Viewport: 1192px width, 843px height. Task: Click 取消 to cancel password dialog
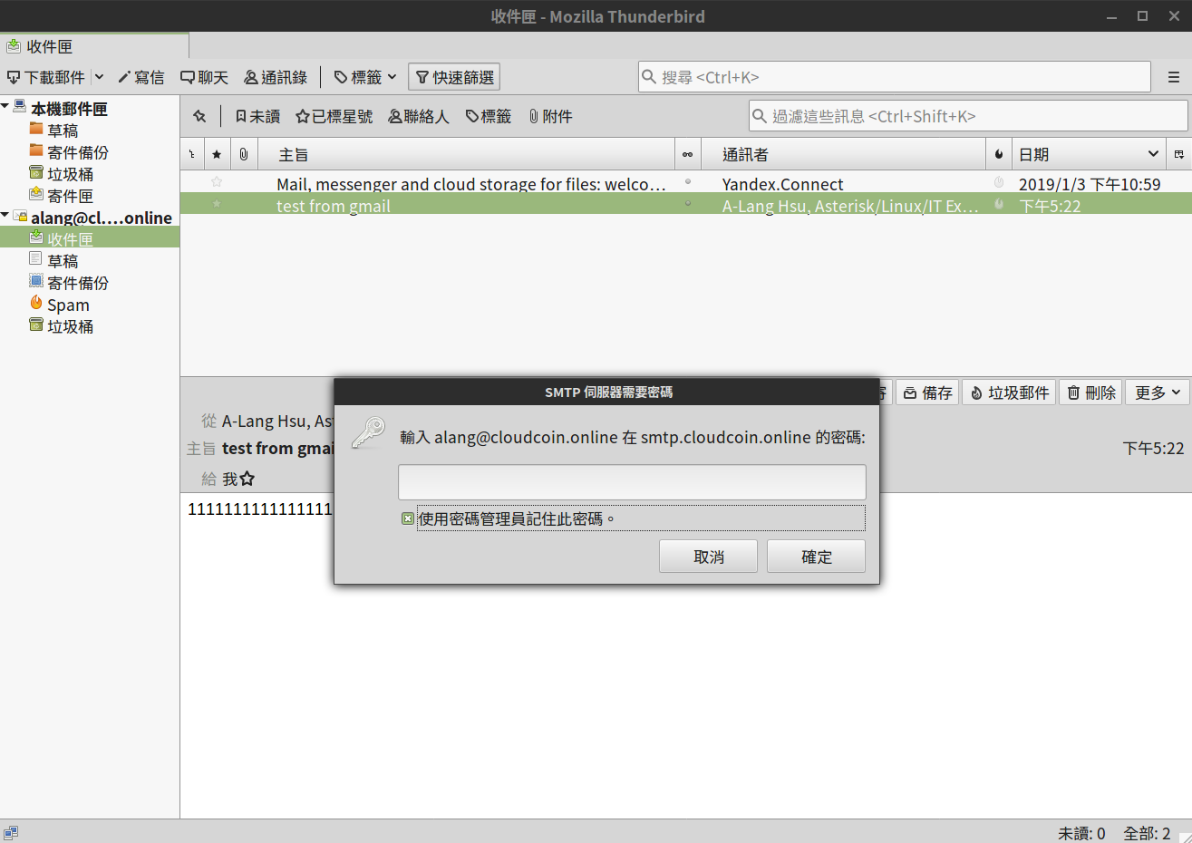pyautogui.click(x=708, y=557)
